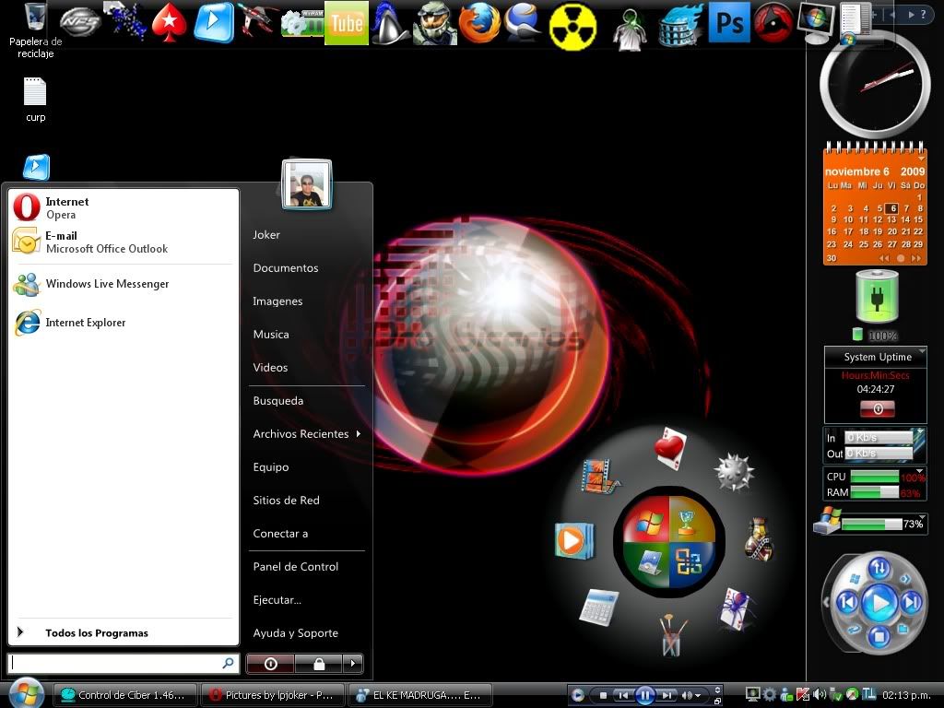Open paint brushes icon in circular dock
The image size is (944, 708).
tap(672, 634)
